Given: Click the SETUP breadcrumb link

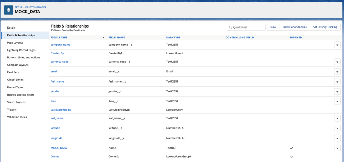Looking at the screenshot, I should [18, 7].
